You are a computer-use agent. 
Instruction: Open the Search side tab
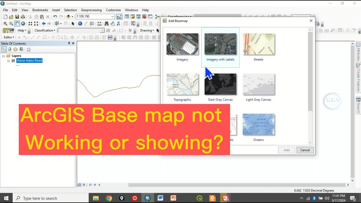[358, 105]
